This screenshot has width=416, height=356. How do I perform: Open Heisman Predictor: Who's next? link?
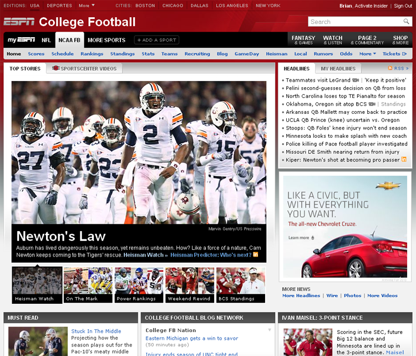pos(211,255)
